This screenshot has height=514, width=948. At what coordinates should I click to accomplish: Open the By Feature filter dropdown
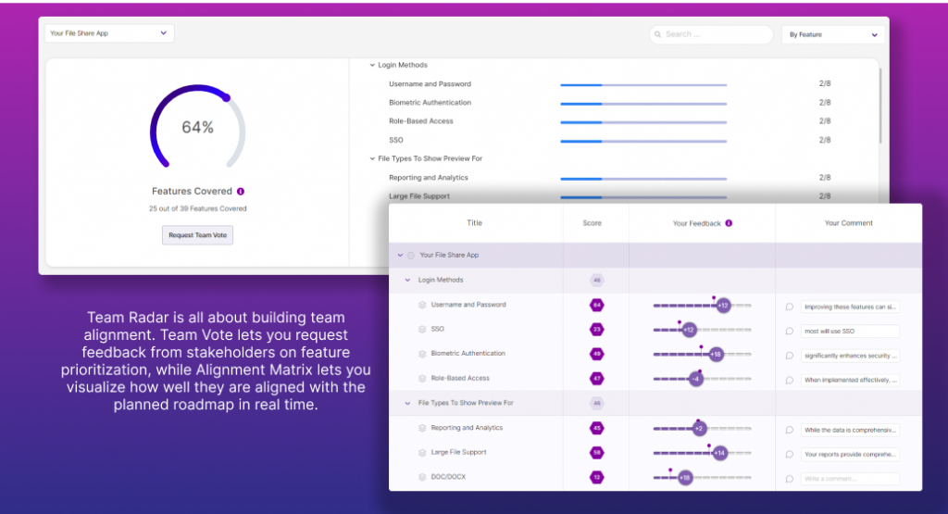pos(832,34)
